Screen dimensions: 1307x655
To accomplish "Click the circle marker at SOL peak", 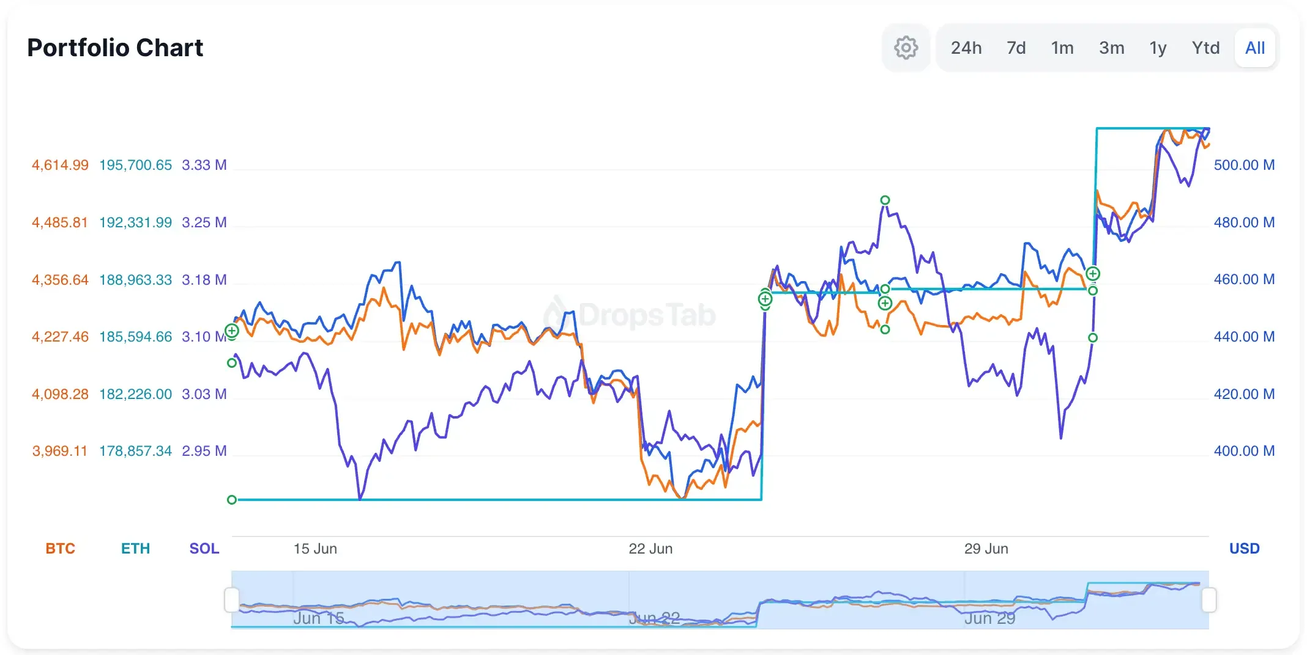I will point(885,200).
